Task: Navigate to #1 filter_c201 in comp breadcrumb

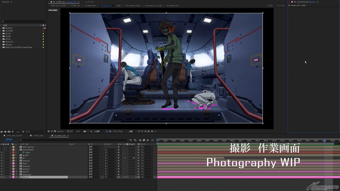Action: point(76,6)
